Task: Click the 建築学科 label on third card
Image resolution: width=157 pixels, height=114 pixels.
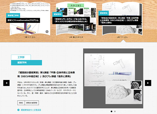Action: (x=104, y=13)
